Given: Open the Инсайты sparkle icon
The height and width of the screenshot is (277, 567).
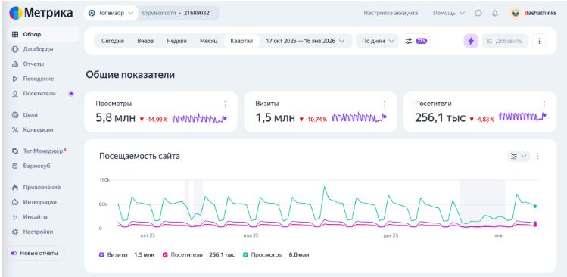Looking at the screenshot, I should [x=15, y=217].
